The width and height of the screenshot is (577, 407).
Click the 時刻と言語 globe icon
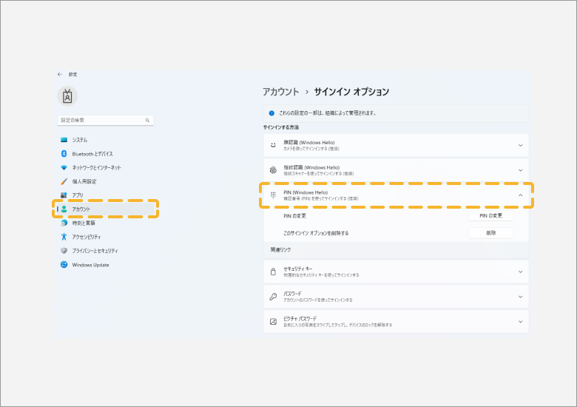click(x=64, y=223)
